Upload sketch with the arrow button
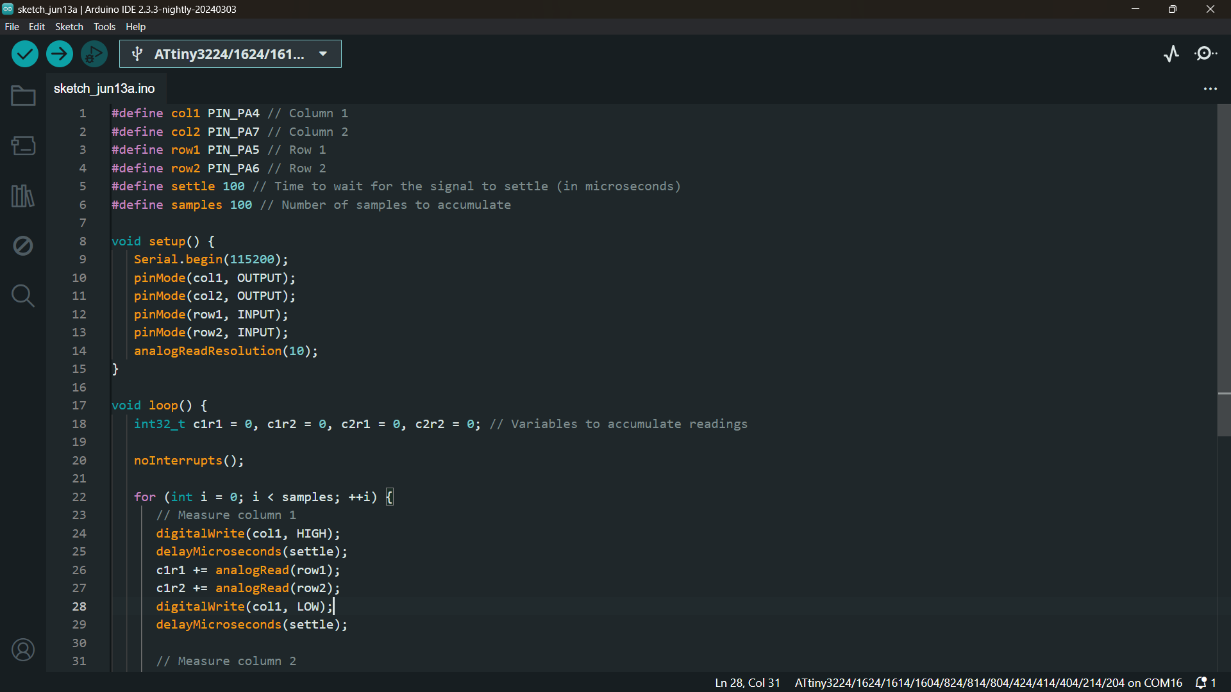The height and width of the screenshot is (692, 1231). click(60, 54)
